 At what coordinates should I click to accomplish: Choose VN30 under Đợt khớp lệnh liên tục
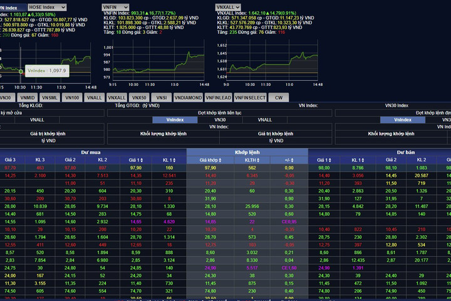point(220,120)
